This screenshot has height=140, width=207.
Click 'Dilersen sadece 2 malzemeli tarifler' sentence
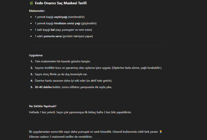click(61, 137)
